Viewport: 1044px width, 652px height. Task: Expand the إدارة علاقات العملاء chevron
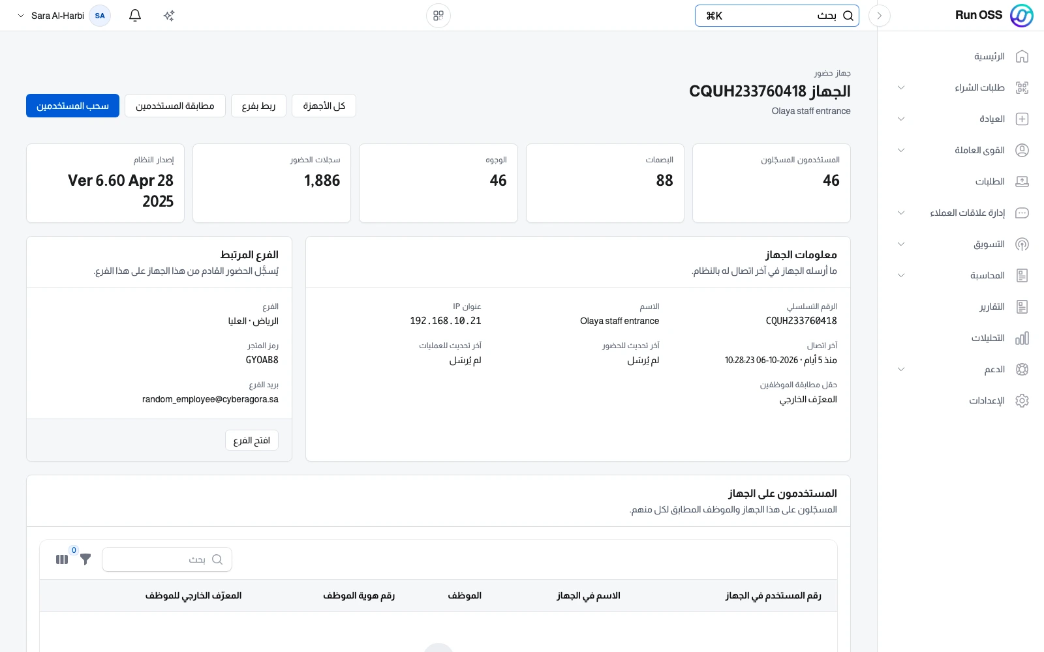[x=901, y=213]
